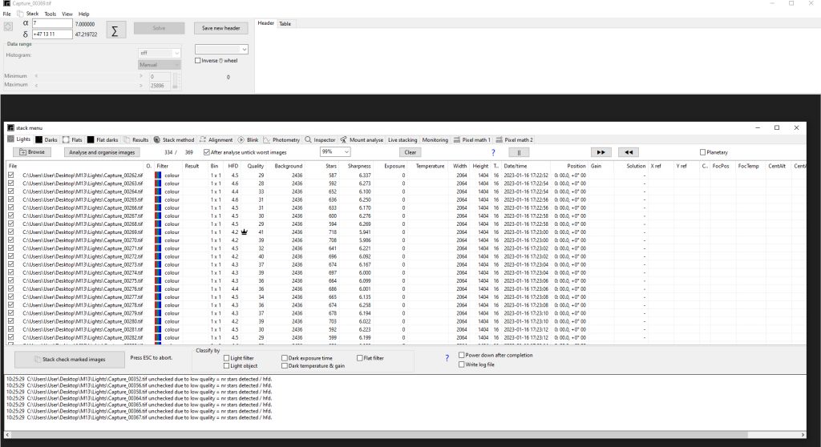This screenshot has width=821, height=447.
Task: Open the Mount analyse tab
Action: pyautogui.click(x=362, y=139)
